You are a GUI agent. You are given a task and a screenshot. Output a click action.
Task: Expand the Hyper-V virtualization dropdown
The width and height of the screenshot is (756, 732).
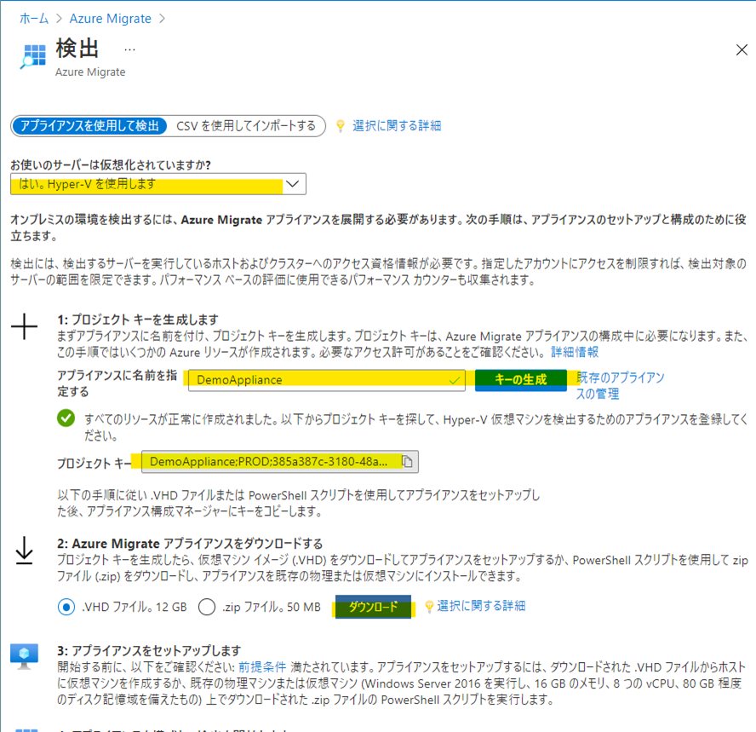coord(292,184)
